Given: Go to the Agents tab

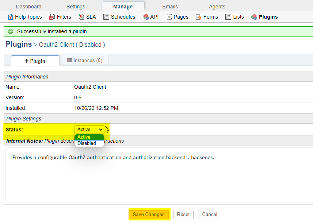Looking at the screenshot, I should 217,7.
